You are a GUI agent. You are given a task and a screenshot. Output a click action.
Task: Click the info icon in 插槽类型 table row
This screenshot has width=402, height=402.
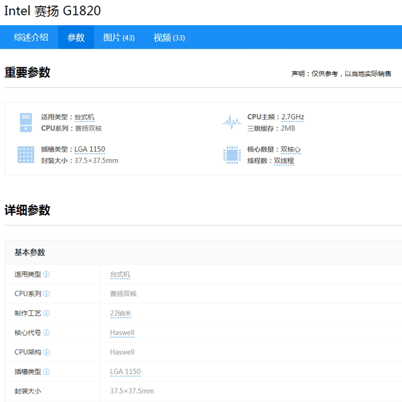tap(46, 371)
